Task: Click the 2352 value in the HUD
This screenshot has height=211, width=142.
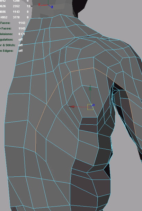Action: [x=16, y=6]
